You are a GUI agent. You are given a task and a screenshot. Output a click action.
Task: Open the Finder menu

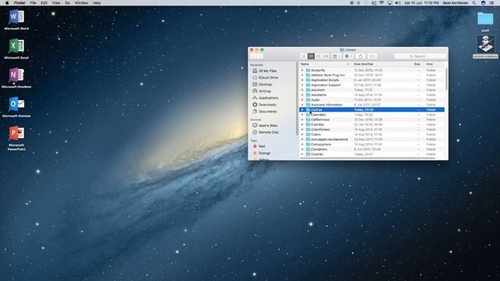point(20,3)
